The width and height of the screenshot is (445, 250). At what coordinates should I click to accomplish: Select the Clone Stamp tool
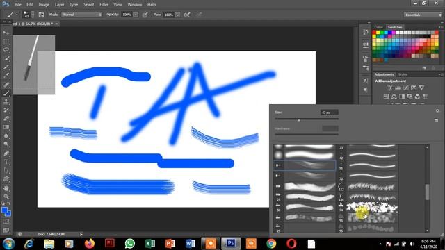[x=6, y=101]
